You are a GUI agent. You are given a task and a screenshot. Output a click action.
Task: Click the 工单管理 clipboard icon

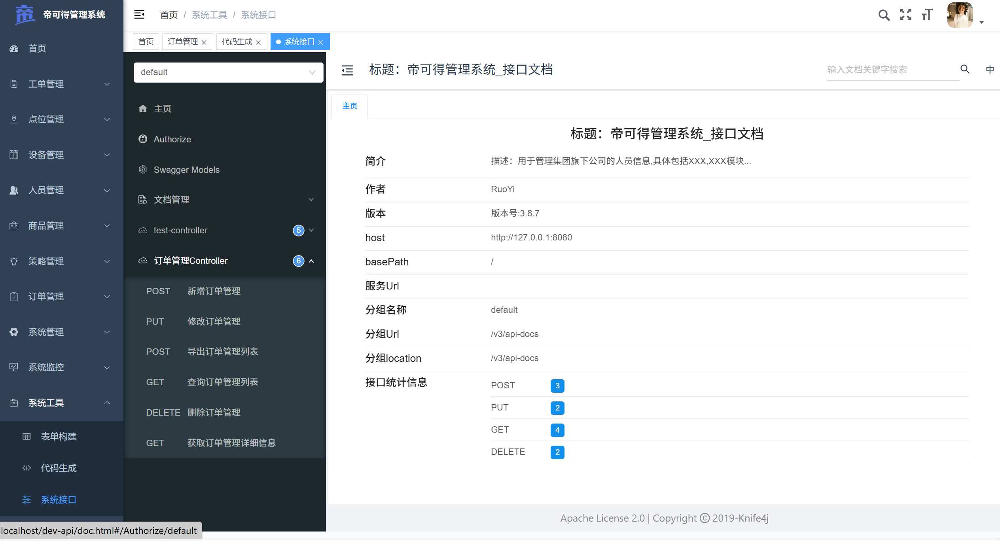(14, 84)
